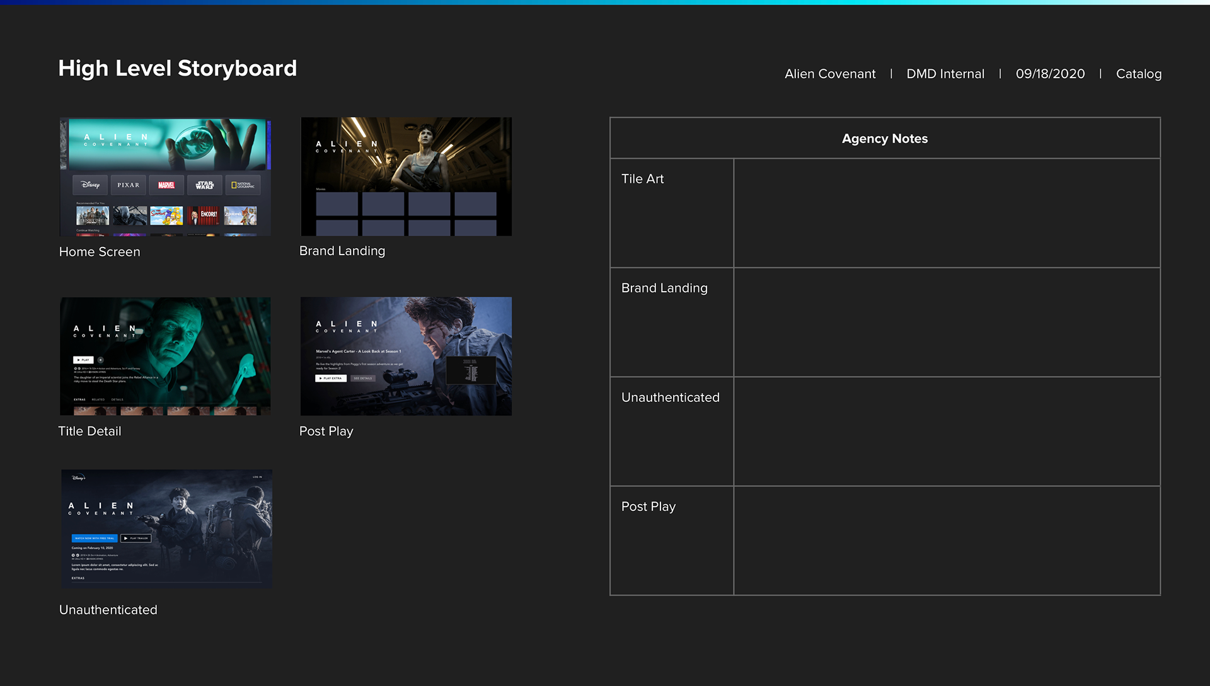Image resolution: width=1210 pixels, height=686 pixels.
Task: Click the Disney+ logo in Unauthenticated mockup
Action: [x=79, y=477]
